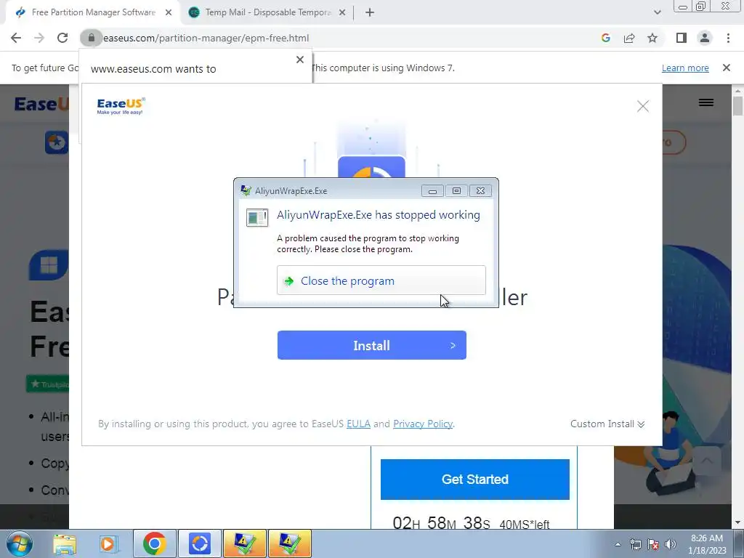Click the scroll-to-top arrow on page
This screenshot has height=558, width=744.
click(x=706, y=461)
